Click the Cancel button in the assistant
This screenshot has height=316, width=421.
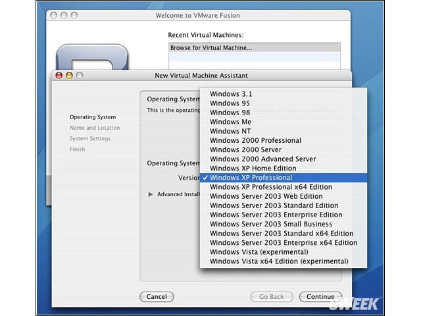pos(157,297)
